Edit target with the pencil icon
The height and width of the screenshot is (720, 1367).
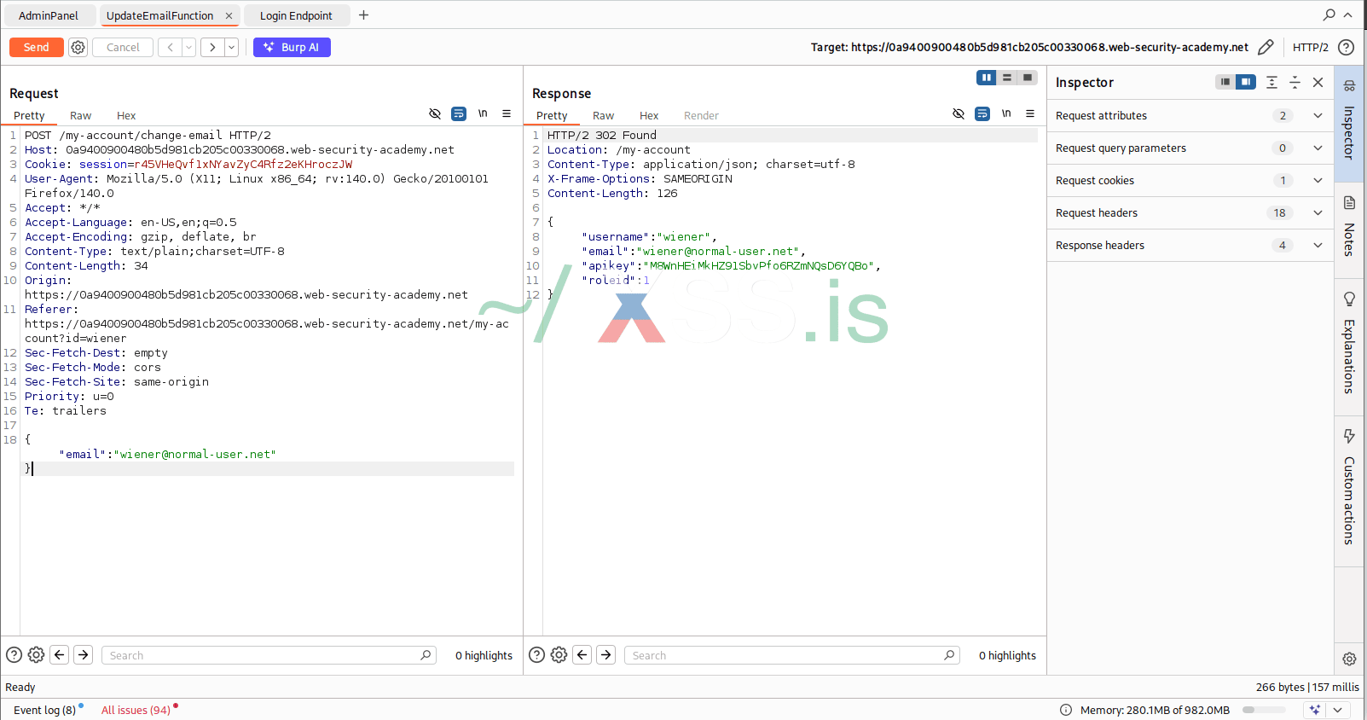(x=1266, y=48)
